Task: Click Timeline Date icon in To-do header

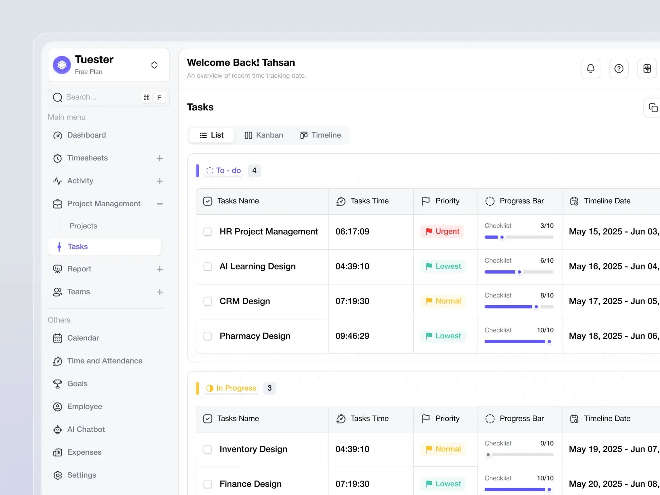Action: click(x=574, y=201)
